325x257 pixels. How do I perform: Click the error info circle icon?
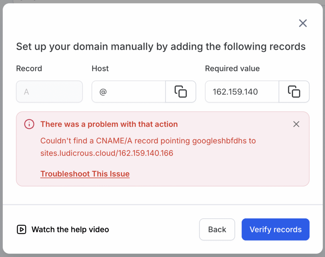pos(29,124)
